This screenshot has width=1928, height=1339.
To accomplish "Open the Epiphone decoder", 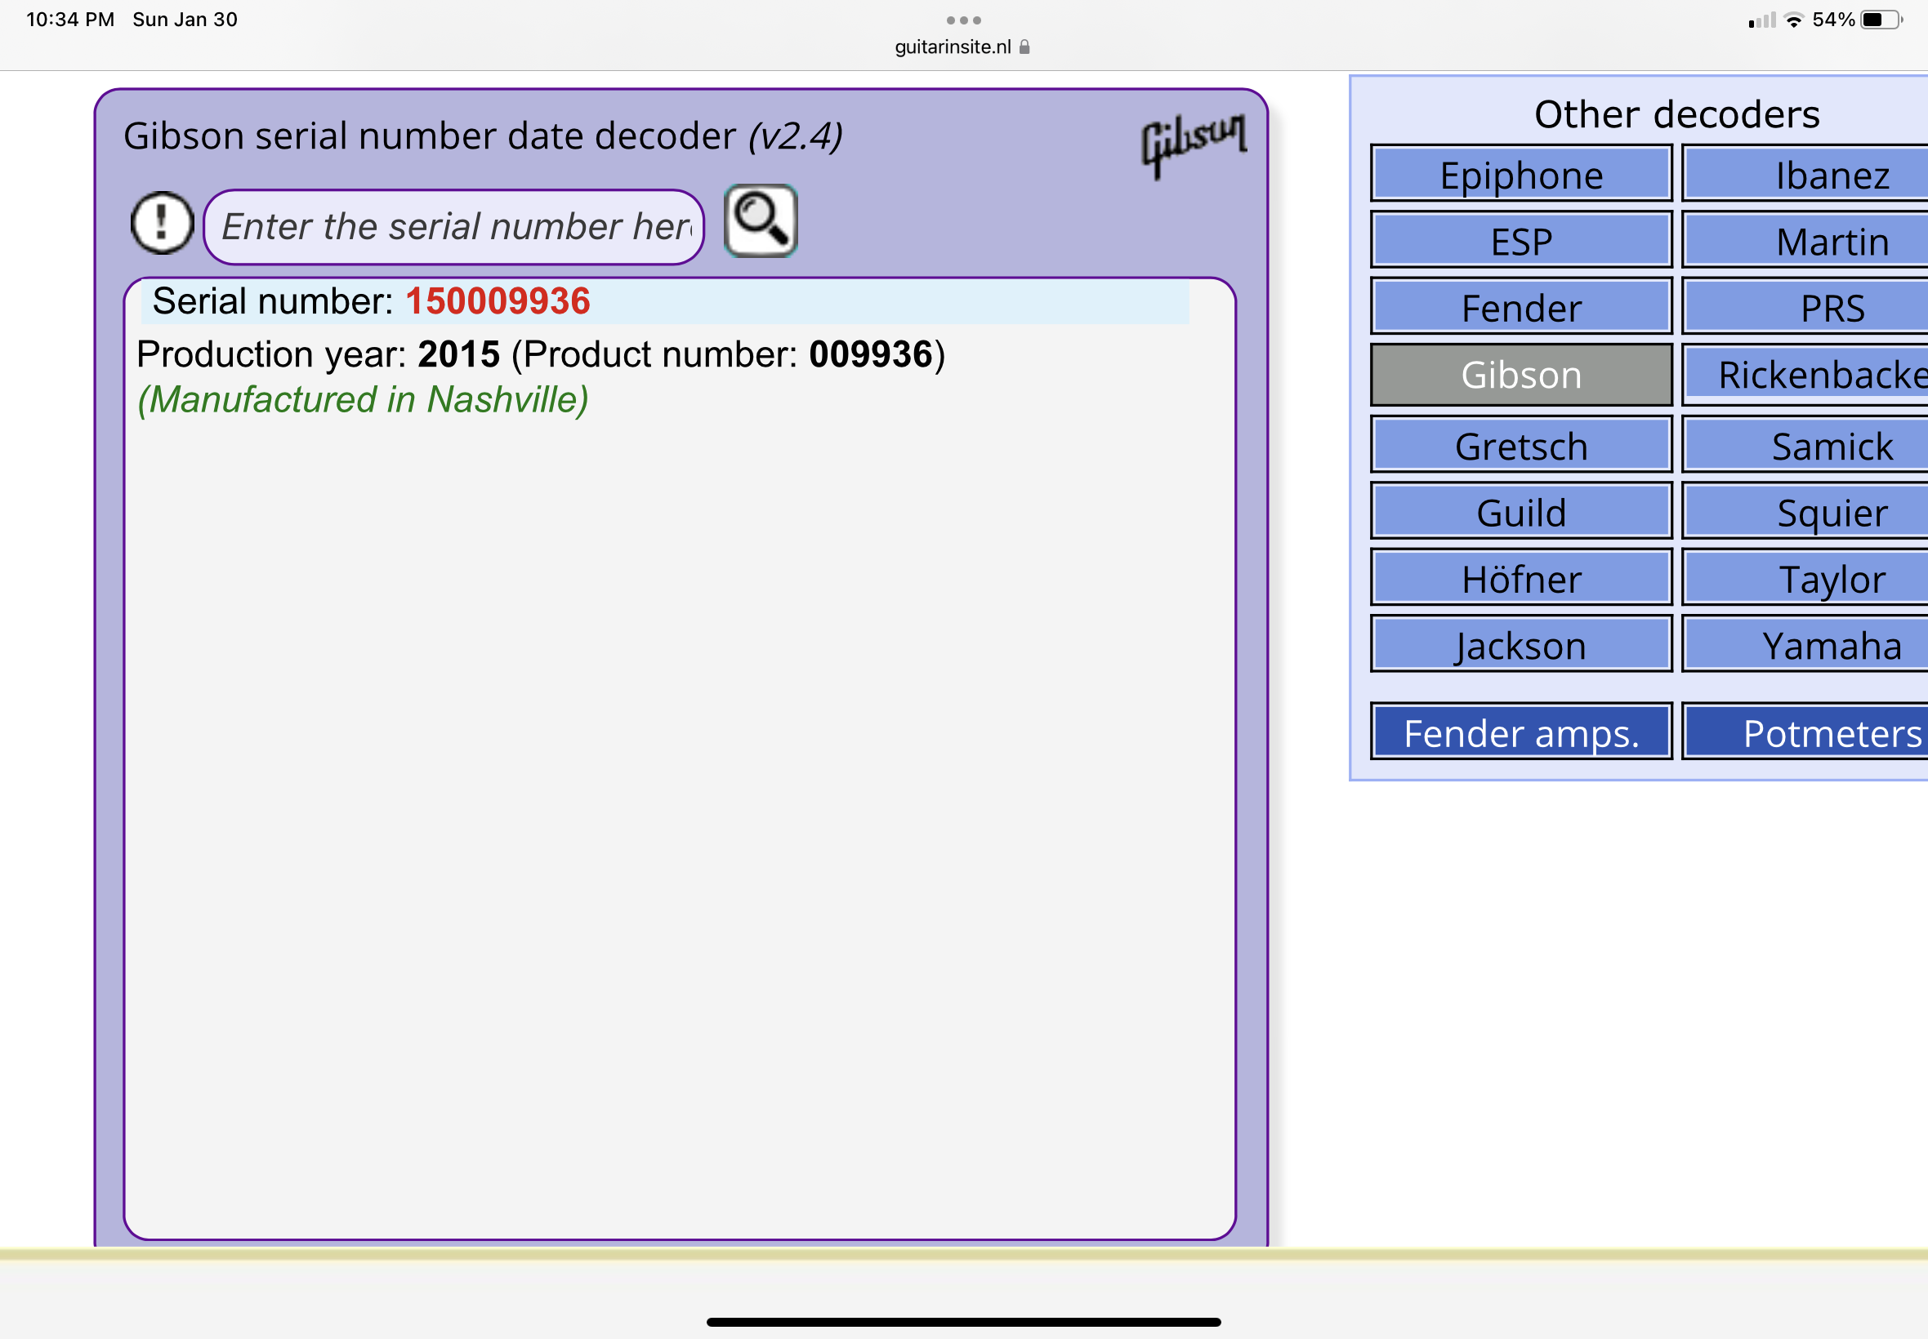I will pyautogui.click(x=1521, y=174).
